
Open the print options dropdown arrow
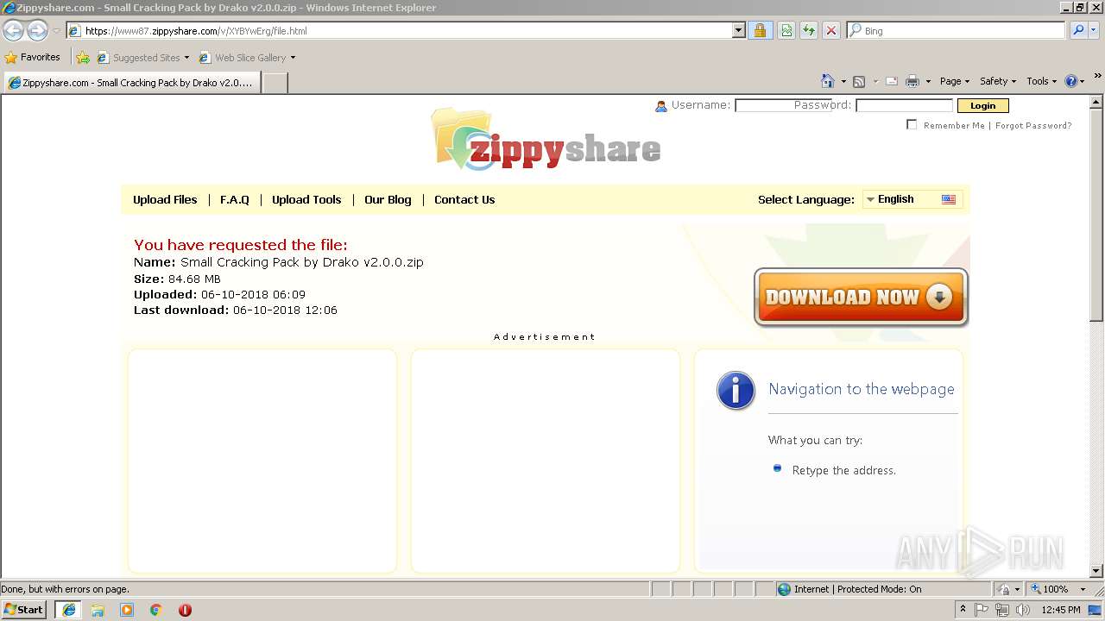point(928,81)
